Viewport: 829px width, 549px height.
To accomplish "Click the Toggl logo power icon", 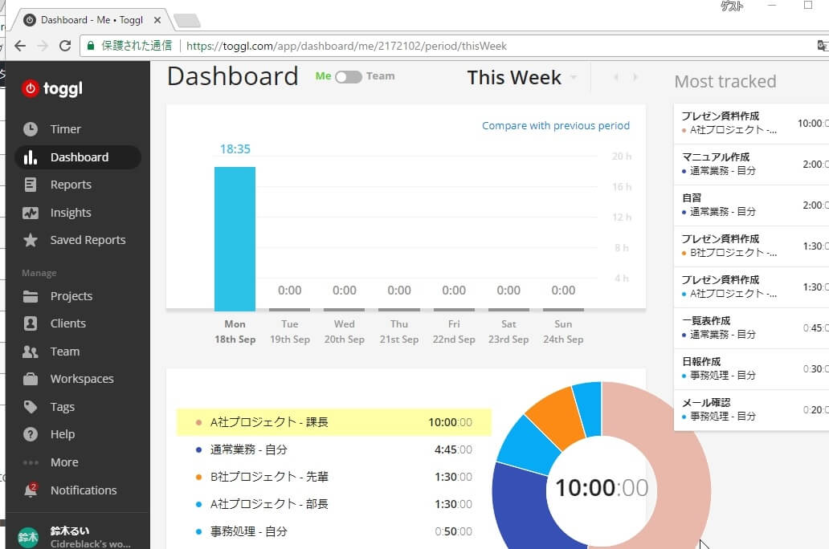I will pyautogui.click(x=31, y=88).
